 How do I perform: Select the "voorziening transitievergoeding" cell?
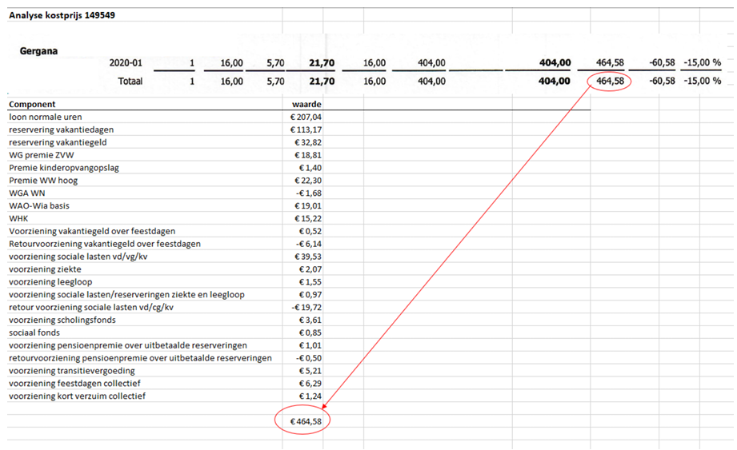pos(72,371)
